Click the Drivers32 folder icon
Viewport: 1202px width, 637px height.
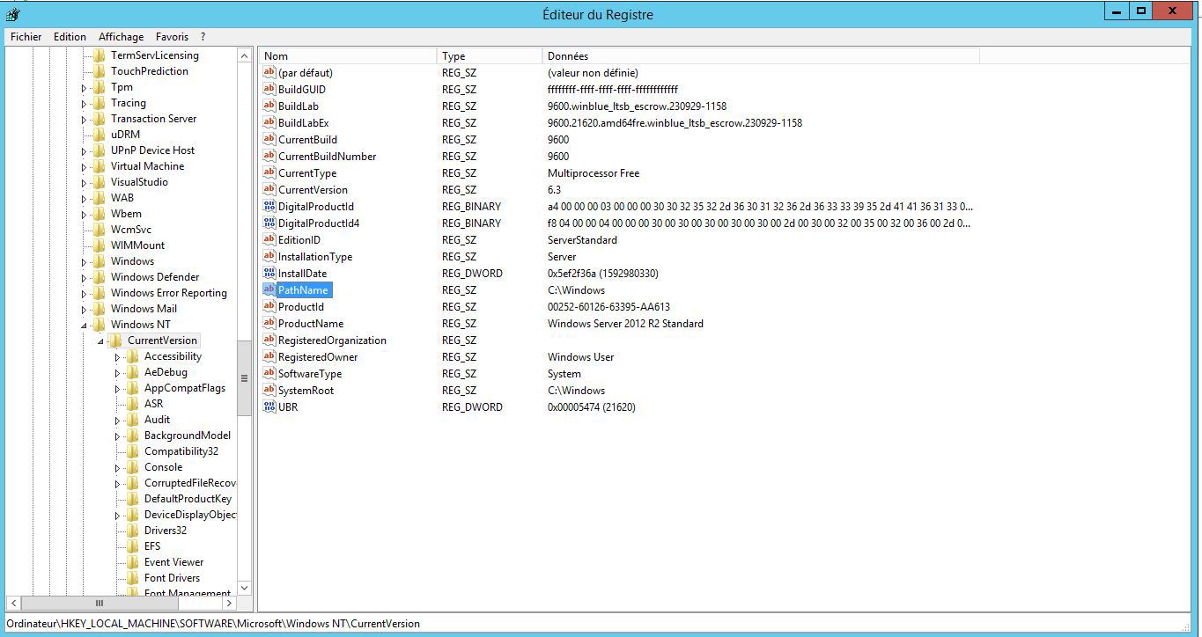[x=132, y=531]
